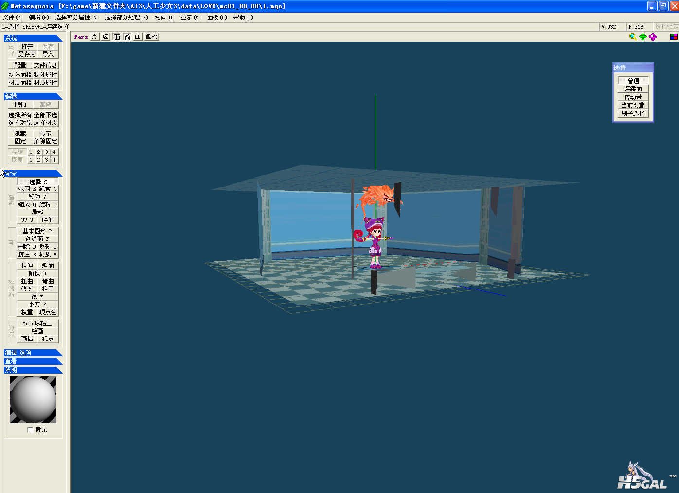Activate the 缩放 Q scale tool
This screenshot has height=493, width=679.
click(x=27, y=204)
